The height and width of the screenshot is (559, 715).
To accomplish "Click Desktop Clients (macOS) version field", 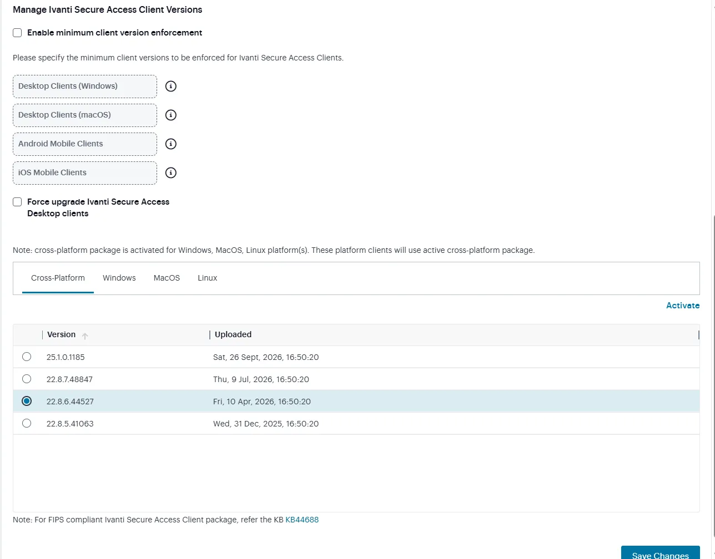I will point(85,115).
